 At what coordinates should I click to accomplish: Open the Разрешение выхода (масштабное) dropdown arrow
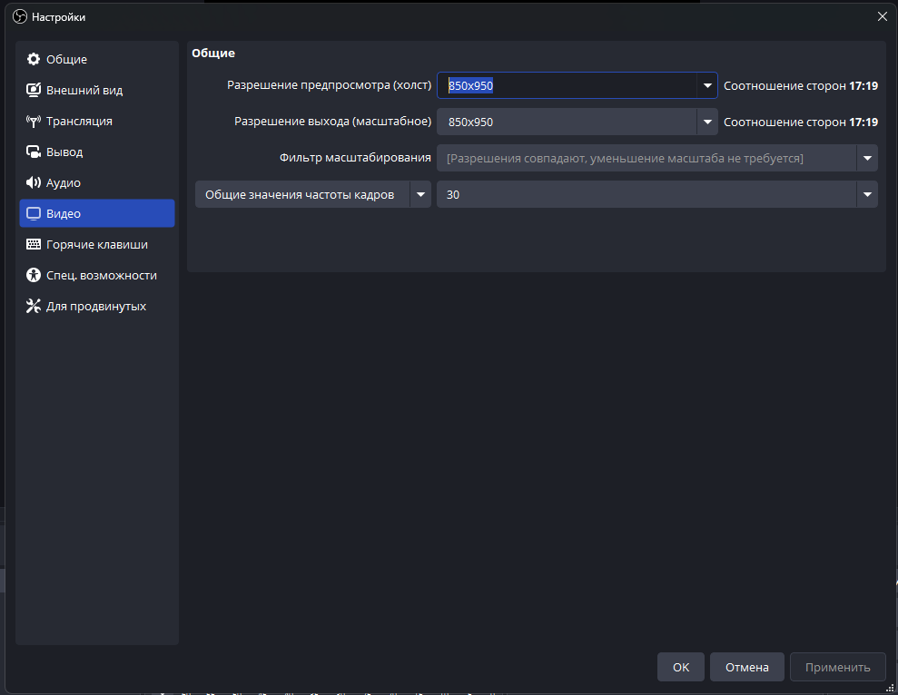pos(707,122)
